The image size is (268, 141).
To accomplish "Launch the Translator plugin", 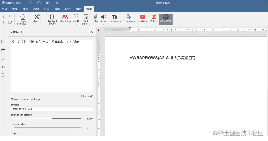I will point(129,19).
